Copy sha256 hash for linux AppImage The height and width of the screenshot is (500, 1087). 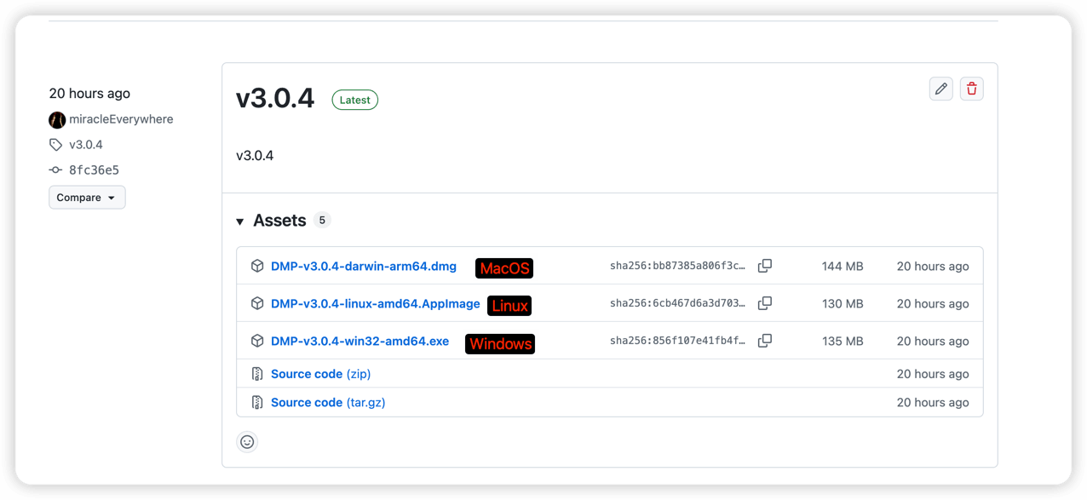(x=765, y=303)
